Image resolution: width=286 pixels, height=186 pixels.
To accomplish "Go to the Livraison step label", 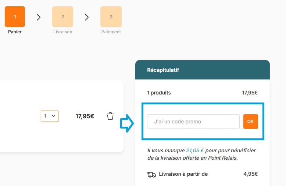I will (x=62, y=32).
